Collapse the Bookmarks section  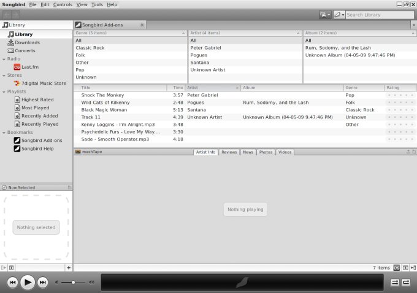4,132
